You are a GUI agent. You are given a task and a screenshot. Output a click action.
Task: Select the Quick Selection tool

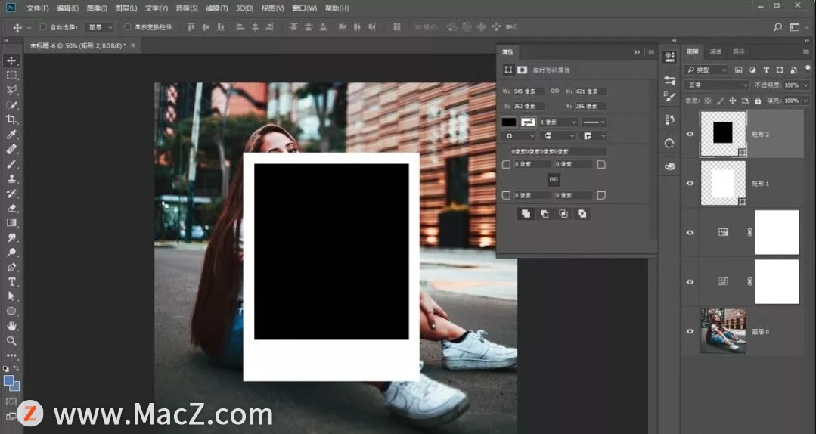pyautogui.click(x=11, y=104)
